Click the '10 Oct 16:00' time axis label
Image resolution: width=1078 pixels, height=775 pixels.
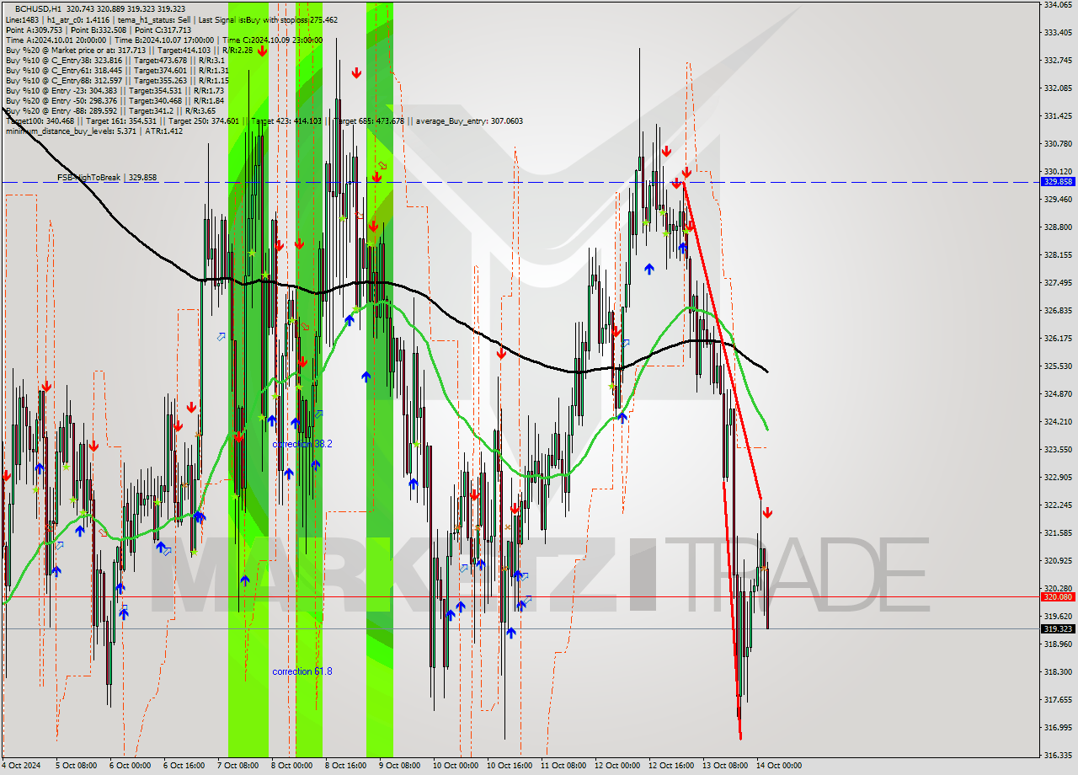click(x=509, y=766)
